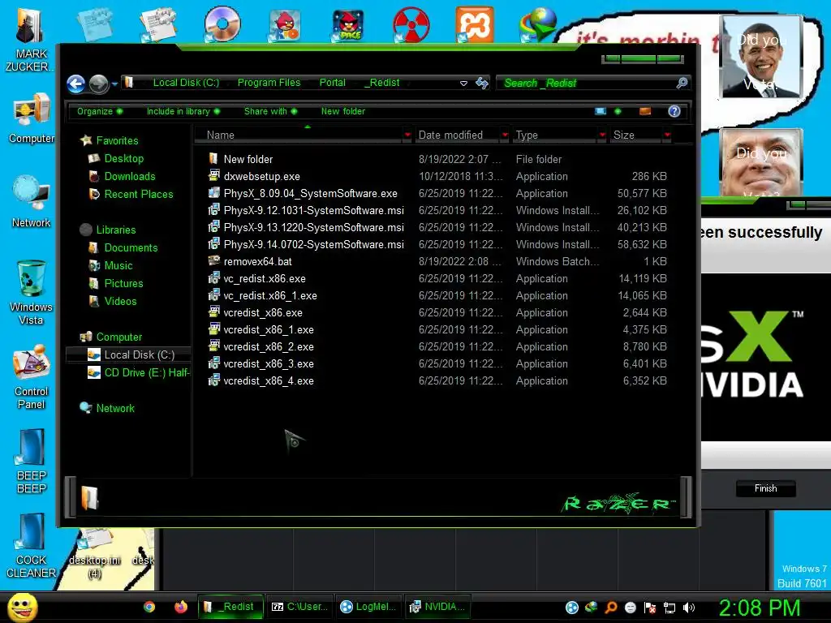Switch to the NVIDIA taskbar button
This screenshot has height=623, width=831.
point(438,607)
